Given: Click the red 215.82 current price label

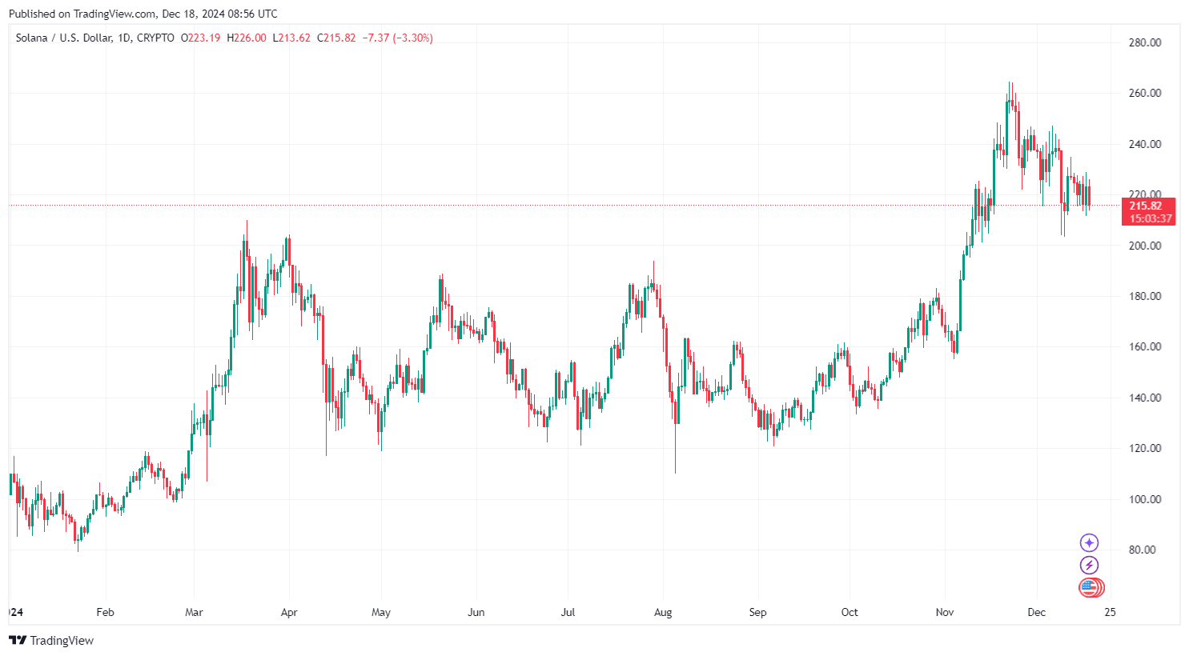Looking at the screenshot, I should [x=1146, y=206].
